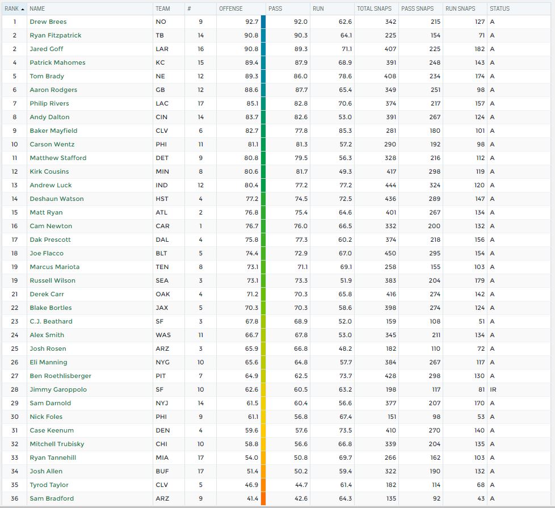Image resolution: width=555 pixels, height=508 pixels.
Task: Open Drew Brees player link
Action: pos(48,22)
